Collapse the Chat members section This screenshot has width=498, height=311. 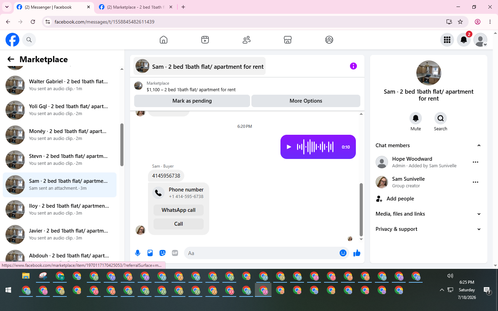[428, 145]
